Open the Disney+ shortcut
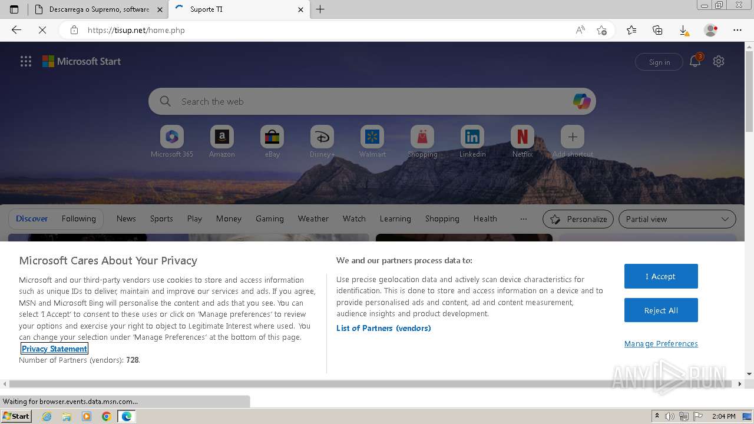The image size is (754, 424). pyautogui.click(x=322, y=137)
